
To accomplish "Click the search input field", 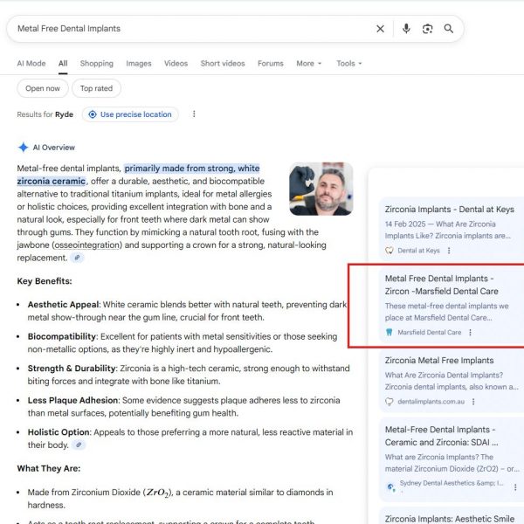I will coord(194,29).
